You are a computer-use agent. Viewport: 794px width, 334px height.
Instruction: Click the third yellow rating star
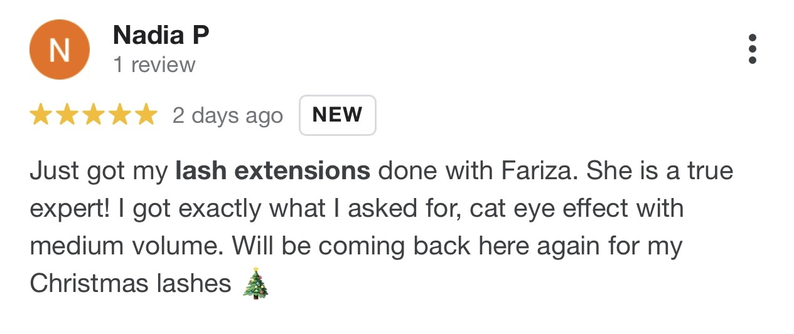tap(94, 115)
